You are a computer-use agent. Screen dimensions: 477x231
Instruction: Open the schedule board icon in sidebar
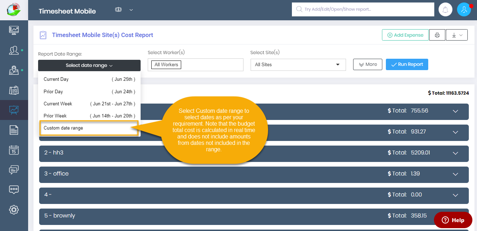14,90
